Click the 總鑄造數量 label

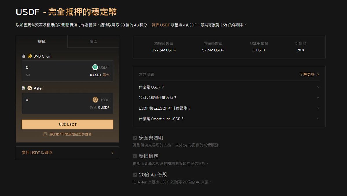[x=164, y=43]
